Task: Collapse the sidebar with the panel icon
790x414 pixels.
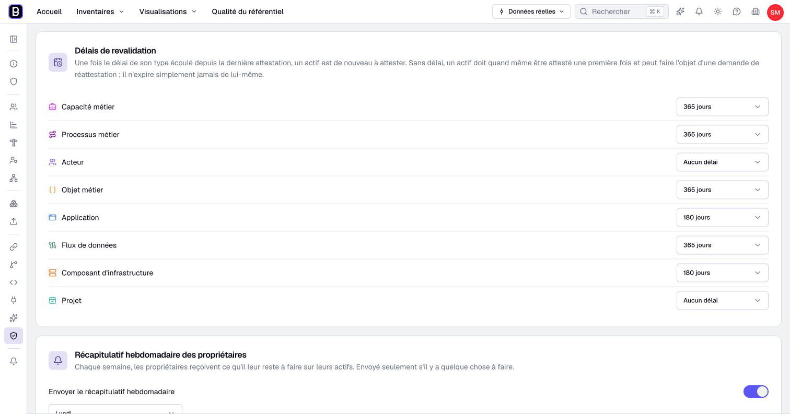Action: [x=14, y=39]
